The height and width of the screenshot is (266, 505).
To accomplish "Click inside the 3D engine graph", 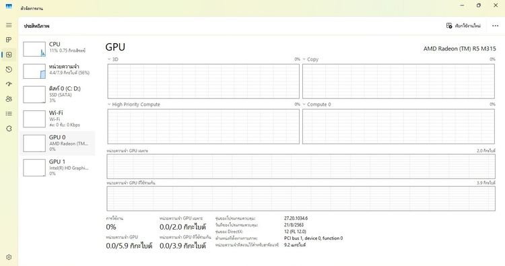I will click(203, 81).
